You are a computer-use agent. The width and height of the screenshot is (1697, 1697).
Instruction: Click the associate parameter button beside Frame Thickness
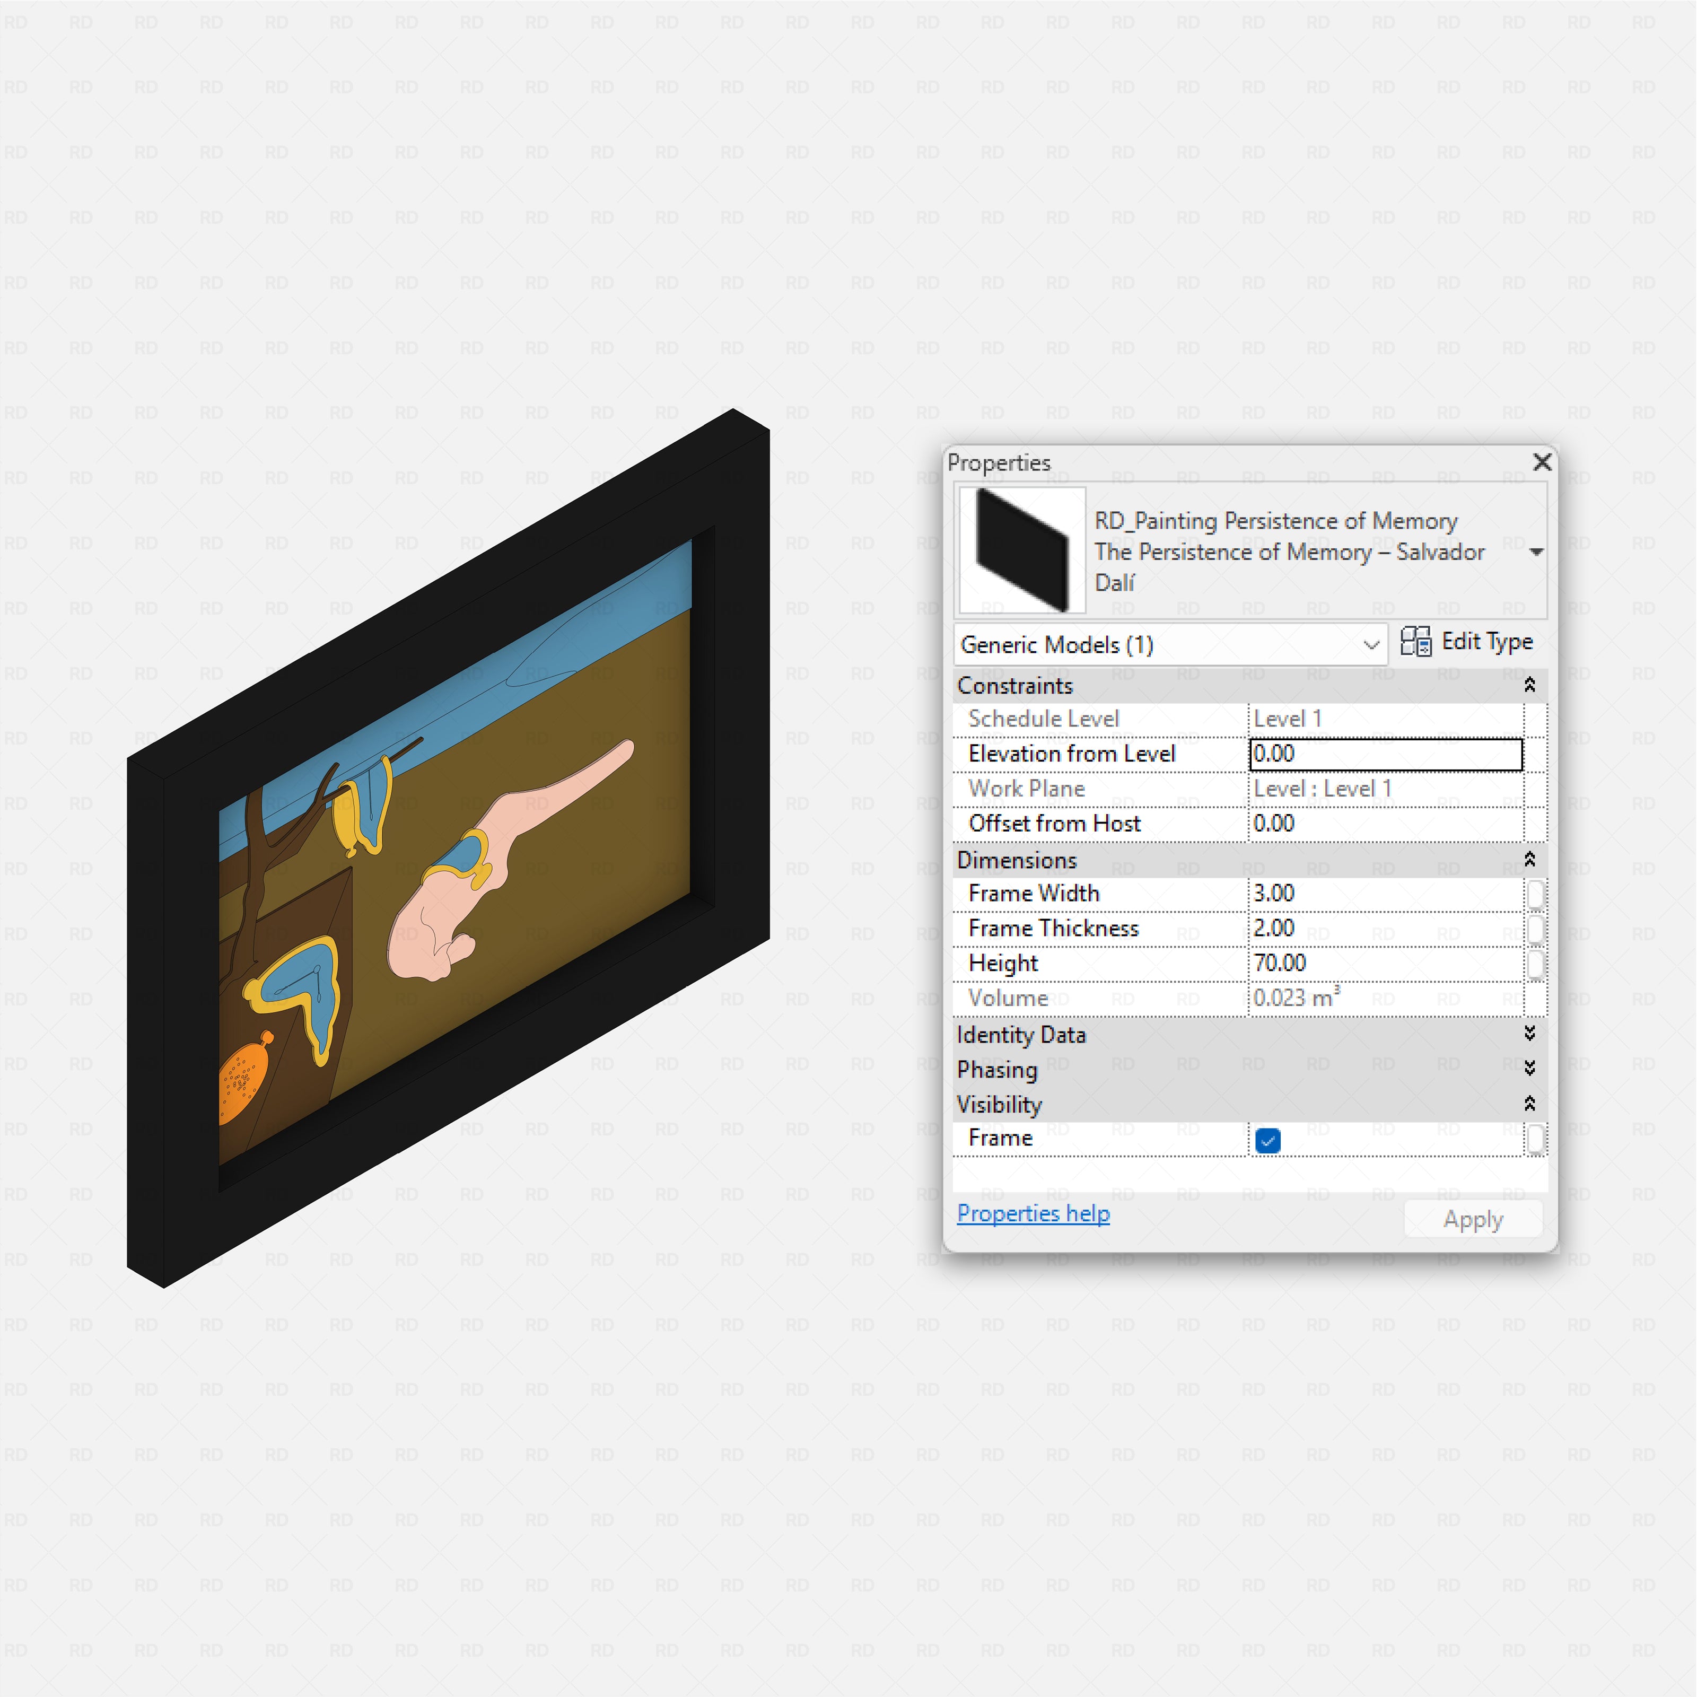tap(1535, 929)
